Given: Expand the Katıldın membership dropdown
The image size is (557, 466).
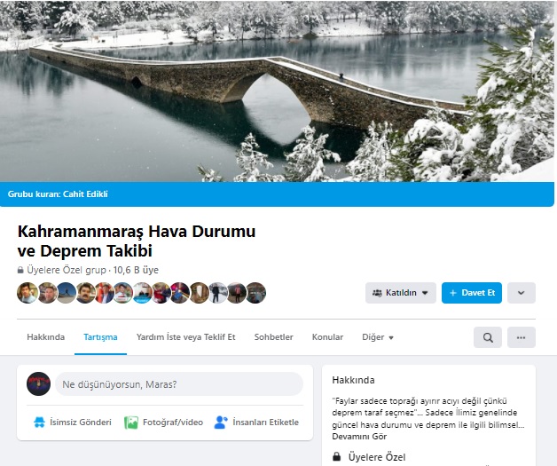Looking at the screenshot, I should (401, 293).
